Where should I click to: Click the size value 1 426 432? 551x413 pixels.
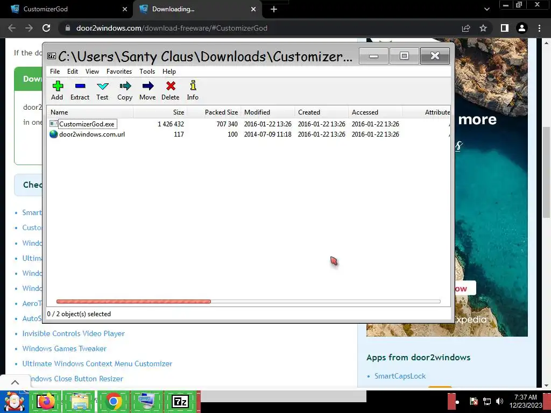[171, 124]
